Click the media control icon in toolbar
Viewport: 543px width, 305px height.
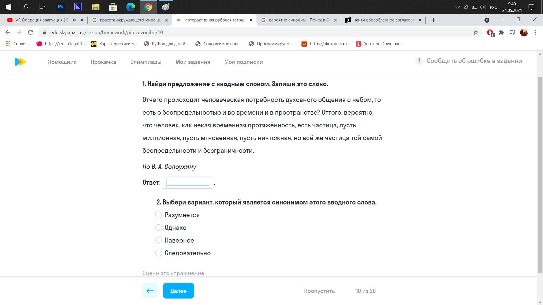[512, 32]
